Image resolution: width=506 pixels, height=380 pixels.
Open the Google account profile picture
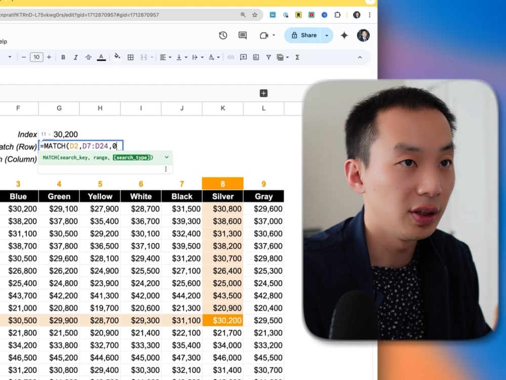tap(363, 35)
